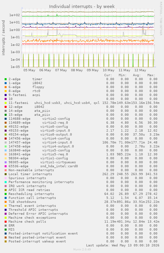Select the Function call interrupts legend label

coord(32,198)
